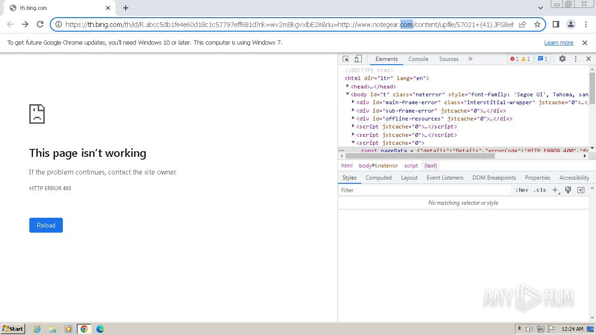Select script in the breadcrumb
This screenshot has width=596, height=335.
[x=411, y=166]
